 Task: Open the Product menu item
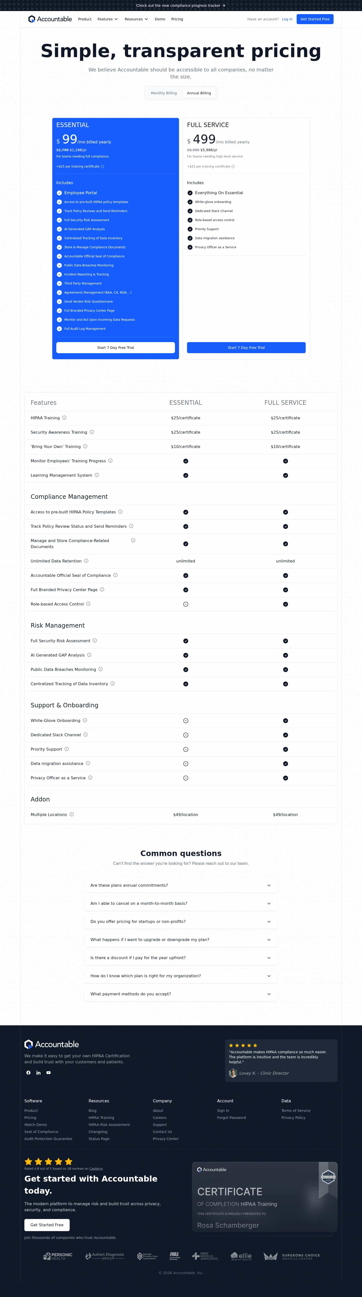(84, 19)
